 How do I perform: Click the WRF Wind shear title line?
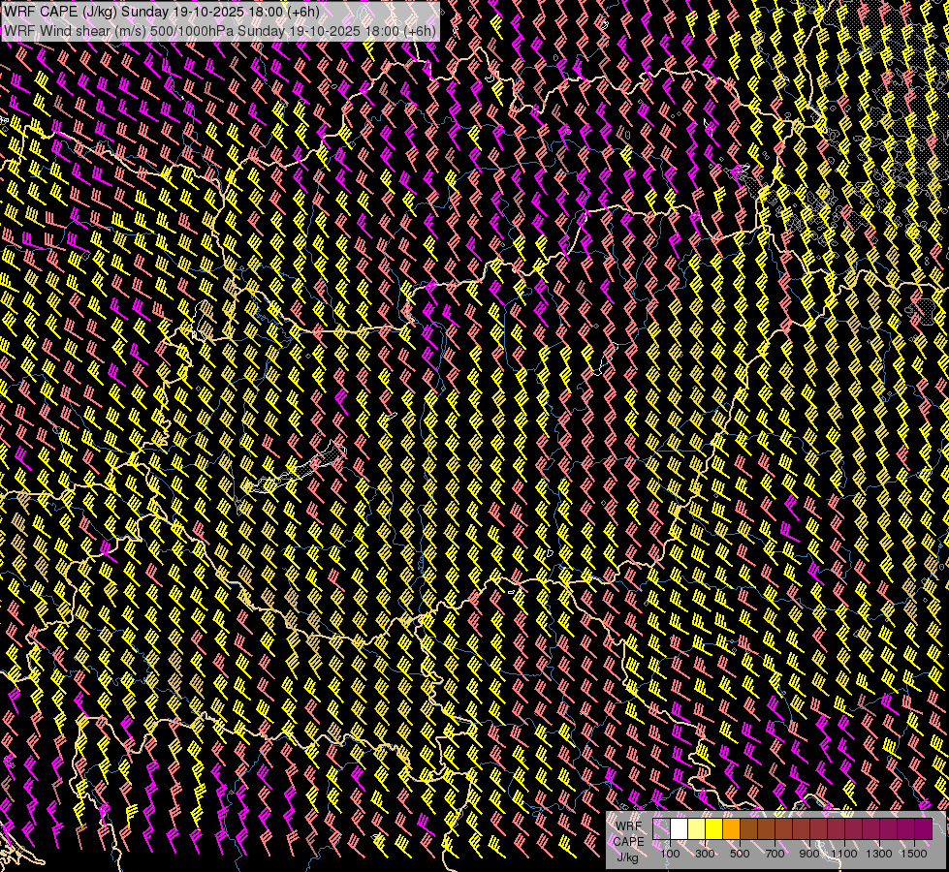(x=220, y=31)
